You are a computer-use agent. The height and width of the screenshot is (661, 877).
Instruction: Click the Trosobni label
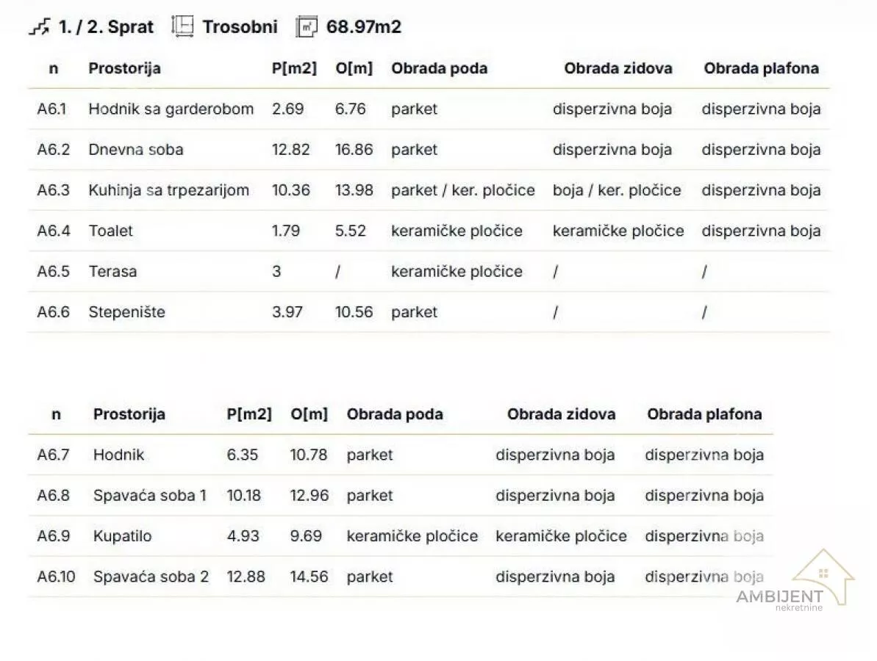[x=240, y=27]
